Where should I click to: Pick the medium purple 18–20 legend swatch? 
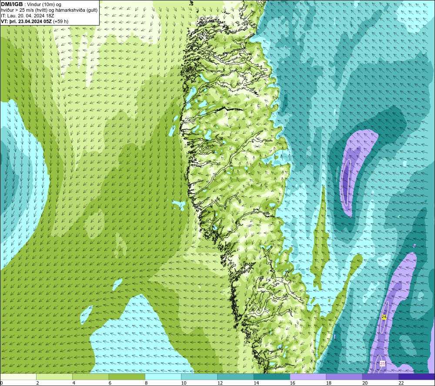[344, 377]
